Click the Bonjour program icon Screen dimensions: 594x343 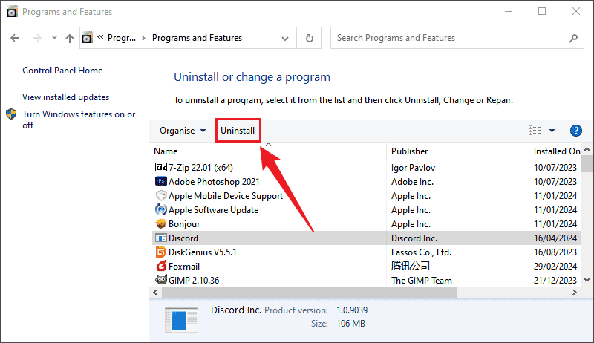(161, 223)
